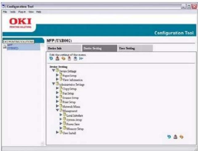Click the brown device icon at bottom right

click(175, 137)
